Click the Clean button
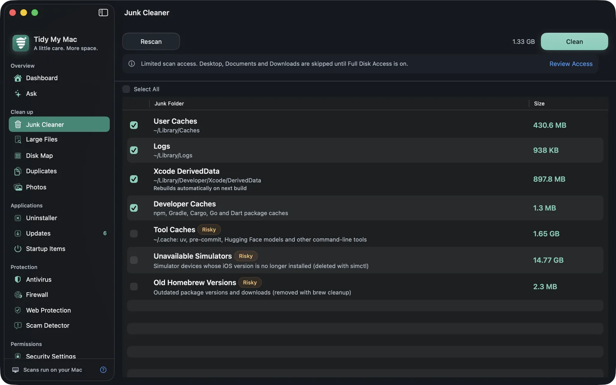The image size is (616, 385). coord(574,42)
